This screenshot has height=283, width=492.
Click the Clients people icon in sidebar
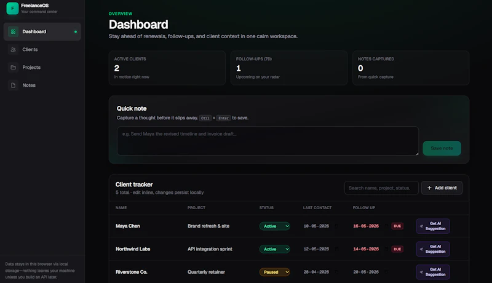(x=13, y=50)
